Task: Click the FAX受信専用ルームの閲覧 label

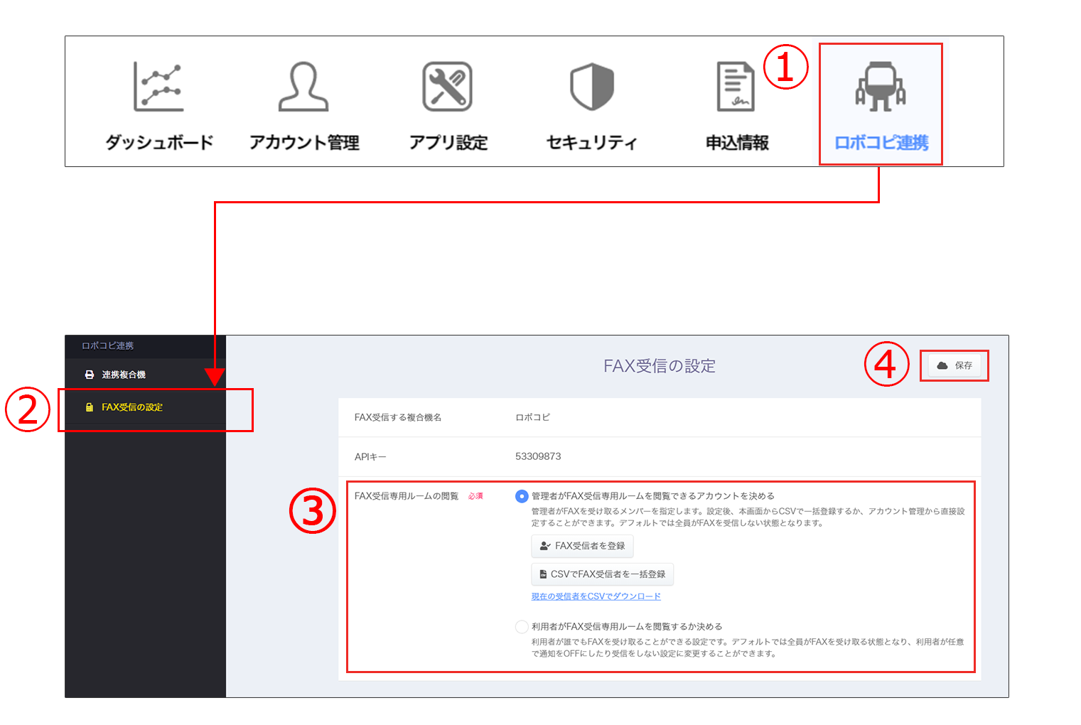Action: tap(407, 496)
